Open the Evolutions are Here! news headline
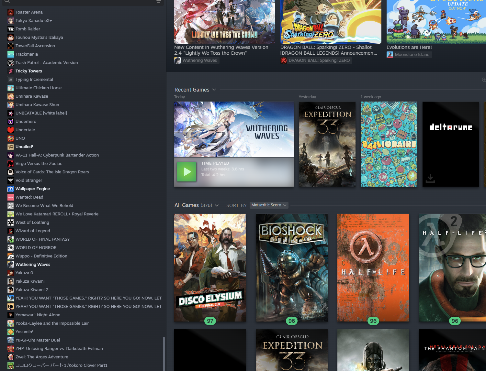 tap(409, 47)
